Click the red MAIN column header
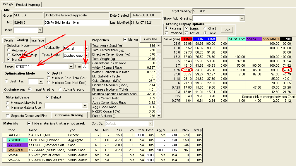The image size is (296, 166). 187,39
